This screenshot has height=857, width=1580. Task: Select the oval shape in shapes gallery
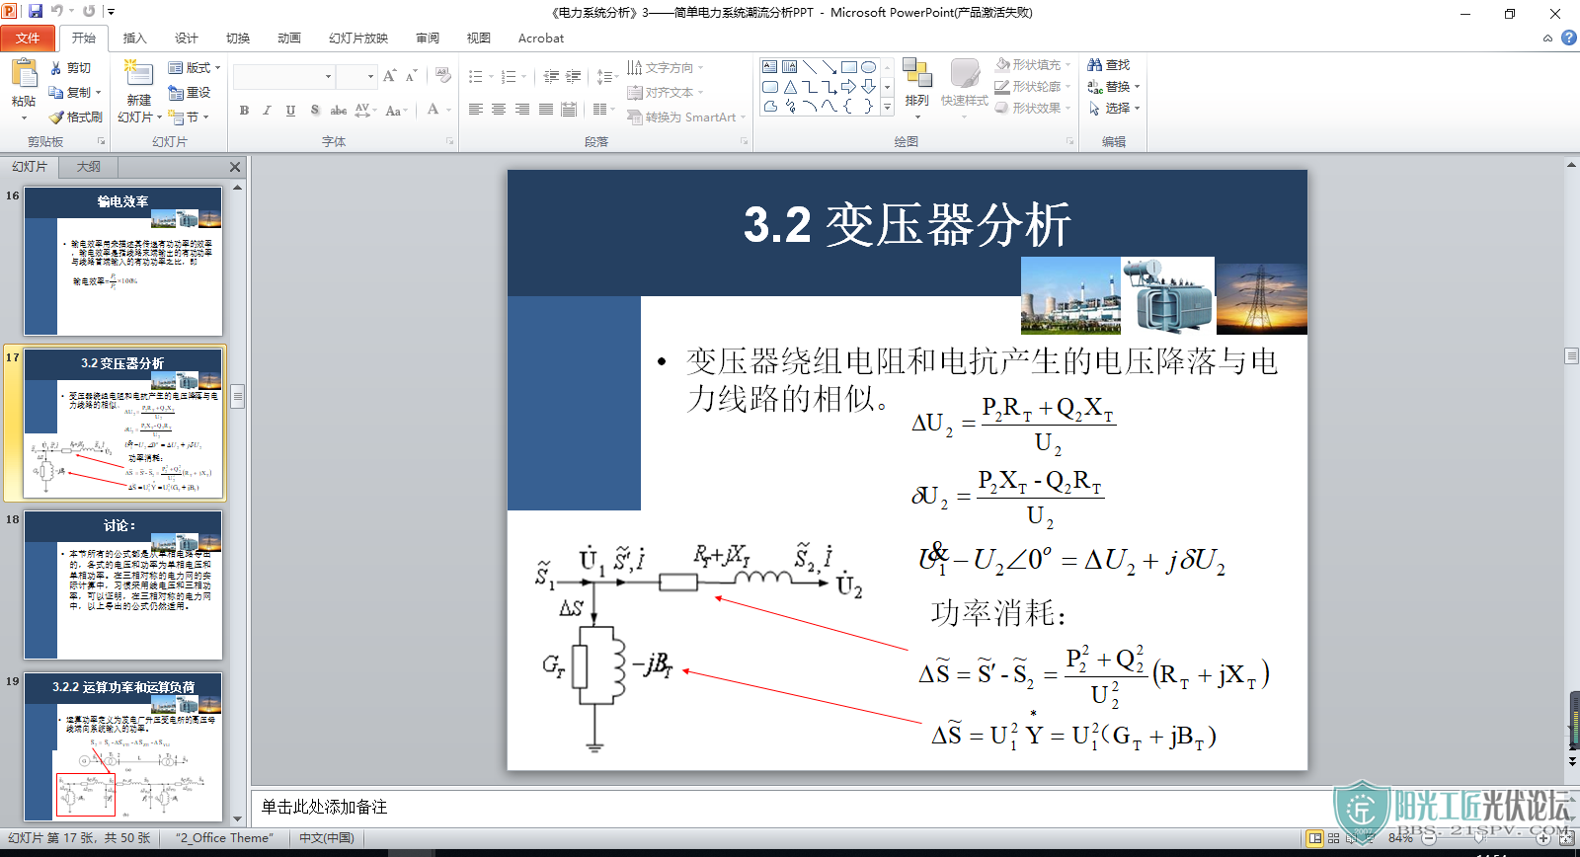(x=868, y=67)
